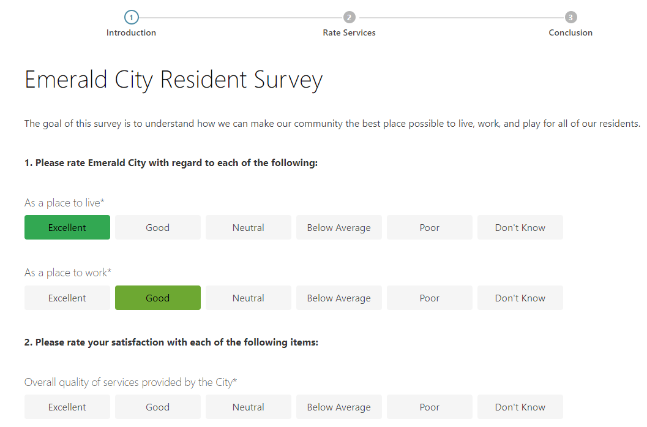Screen dimensions: 647x427
Task: Rate overall quality of services Excellent
Action: pyautogui.click(x=67, y=407)
